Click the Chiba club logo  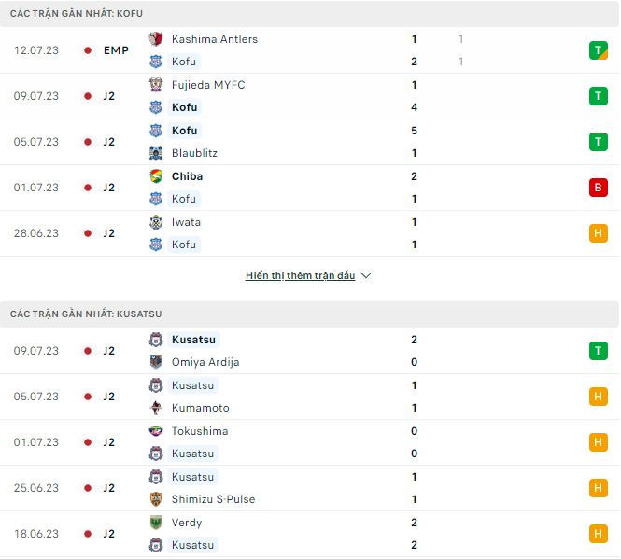156,176
